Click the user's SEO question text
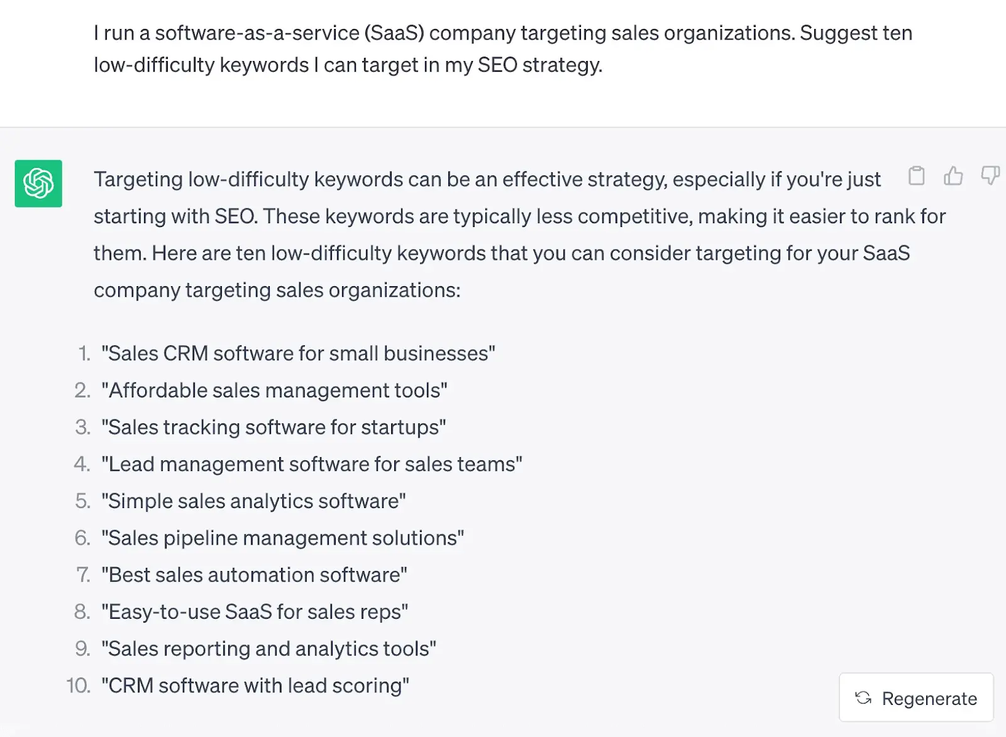1006x737 pixels. click(502, 48)
